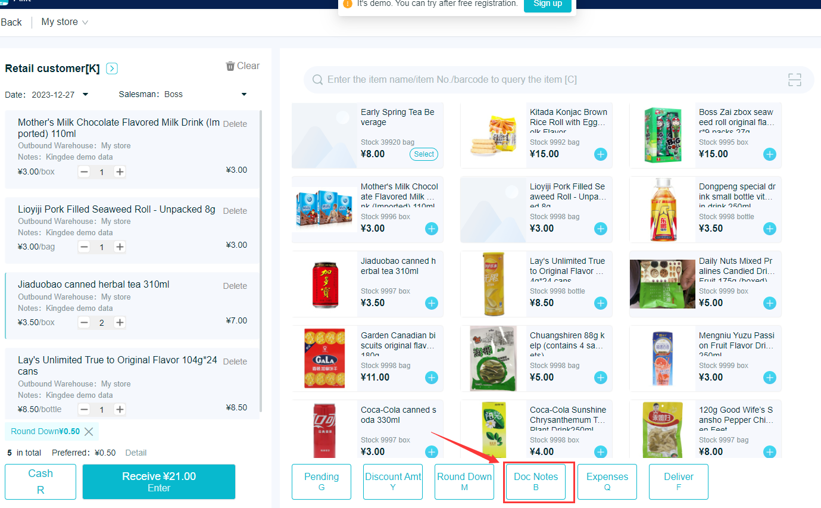Open preferred amount Detail link

[x=136, y=453]
